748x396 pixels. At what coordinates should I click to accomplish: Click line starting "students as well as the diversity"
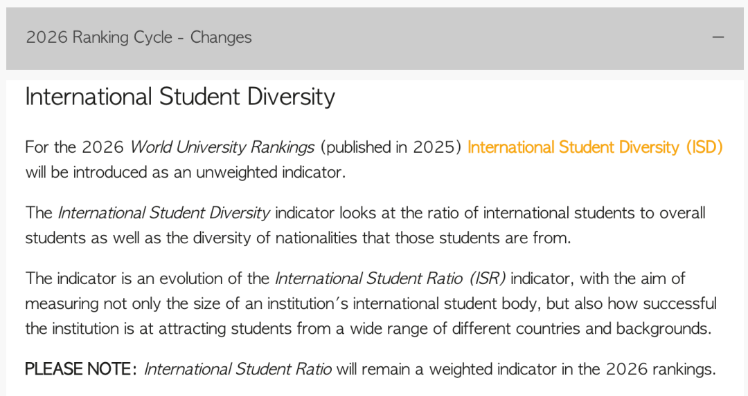click(298, 238)
